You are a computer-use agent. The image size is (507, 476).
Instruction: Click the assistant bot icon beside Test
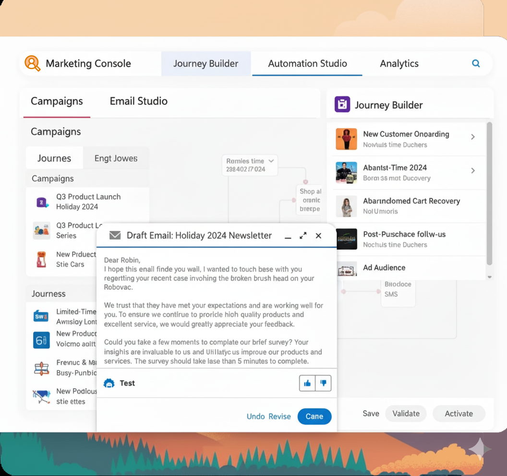(109, 383)
